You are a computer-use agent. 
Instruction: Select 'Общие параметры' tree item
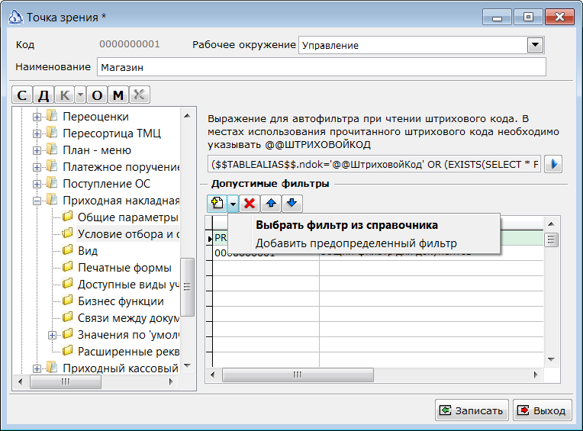pos(128,217)
